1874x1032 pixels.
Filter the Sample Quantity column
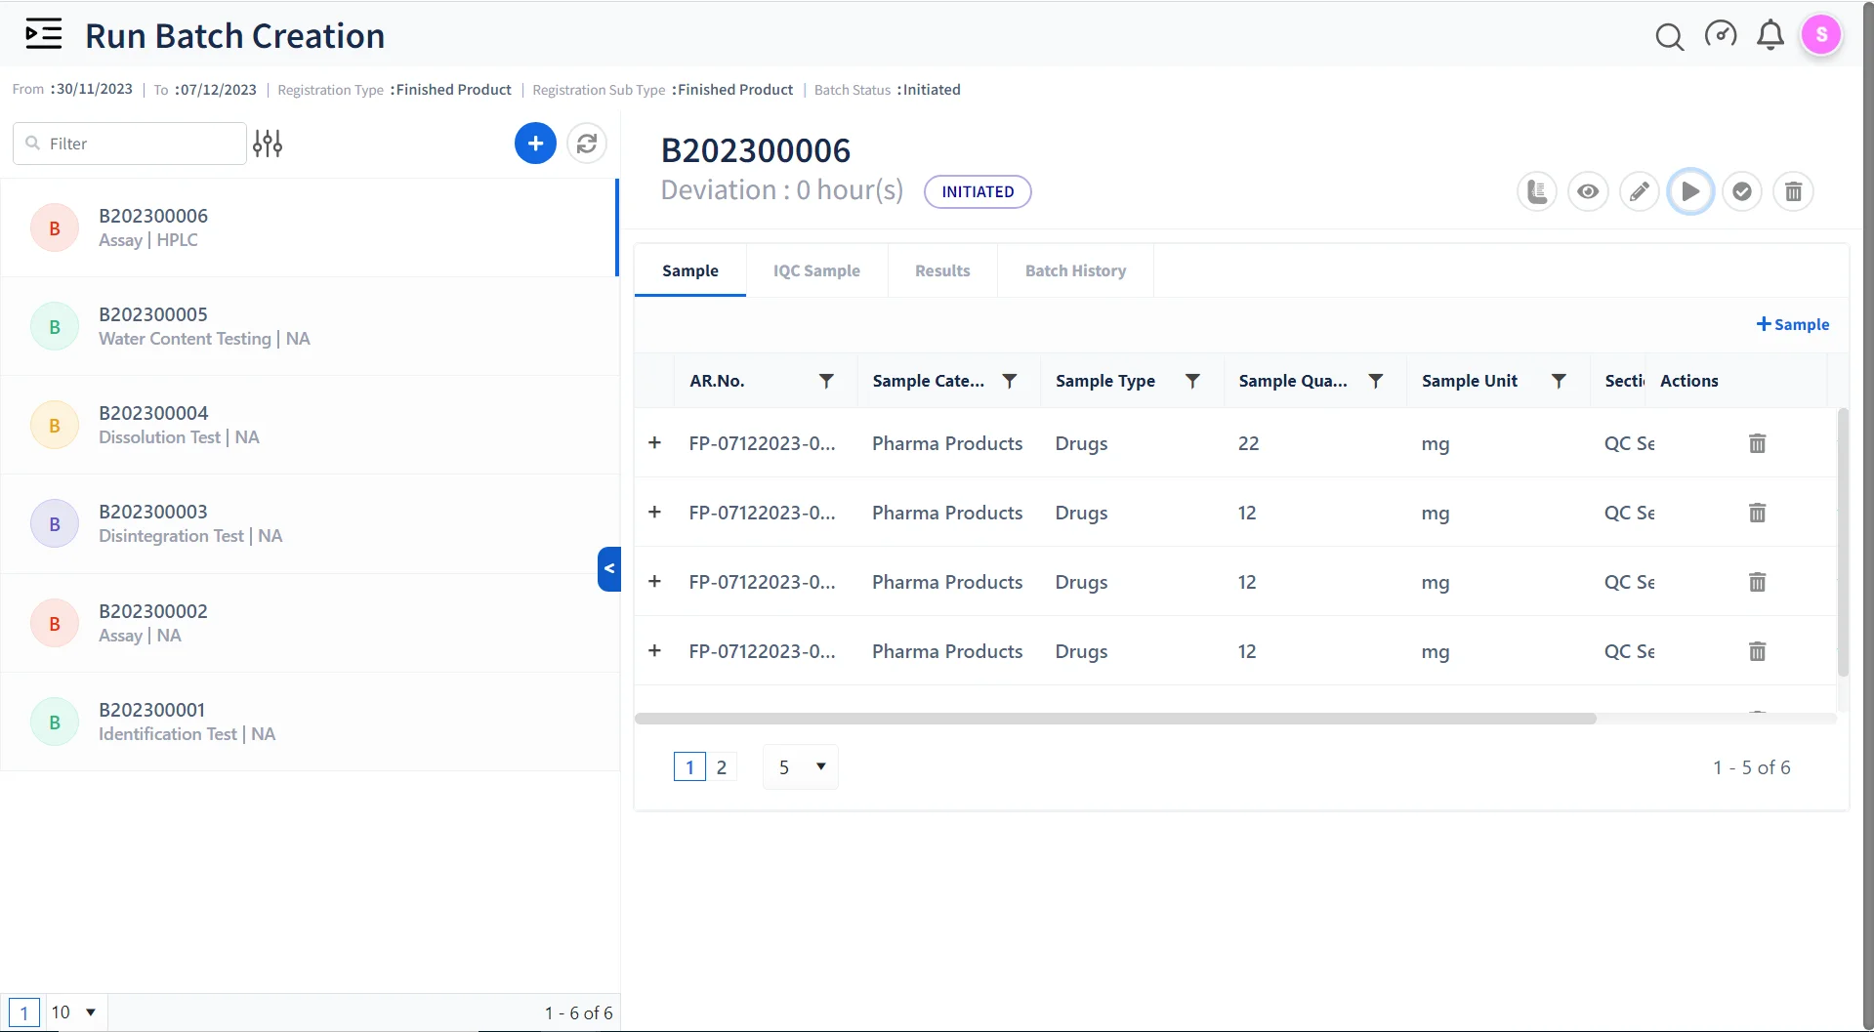point(1375,381)
